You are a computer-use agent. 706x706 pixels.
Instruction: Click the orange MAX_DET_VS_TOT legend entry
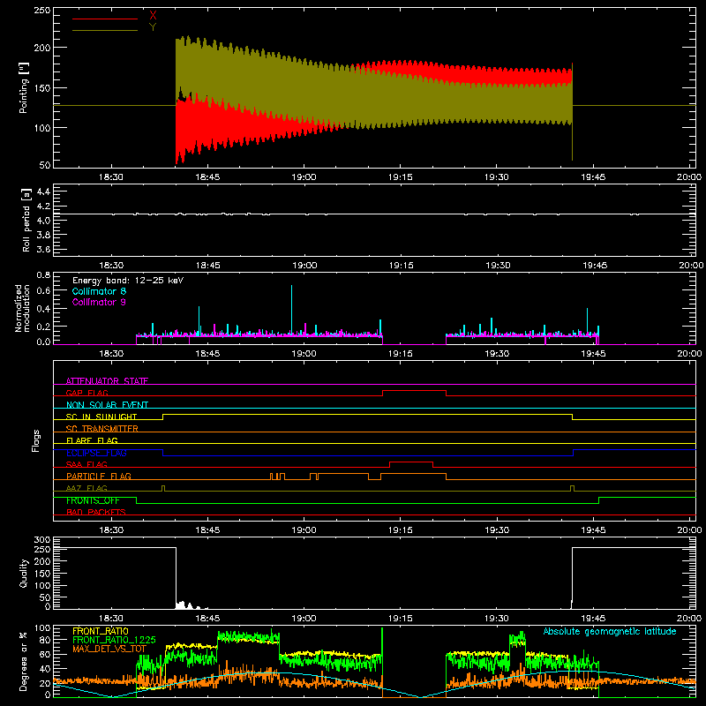109,649
